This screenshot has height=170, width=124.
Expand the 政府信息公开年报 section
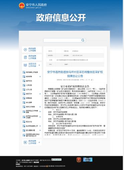pos(39,142)
